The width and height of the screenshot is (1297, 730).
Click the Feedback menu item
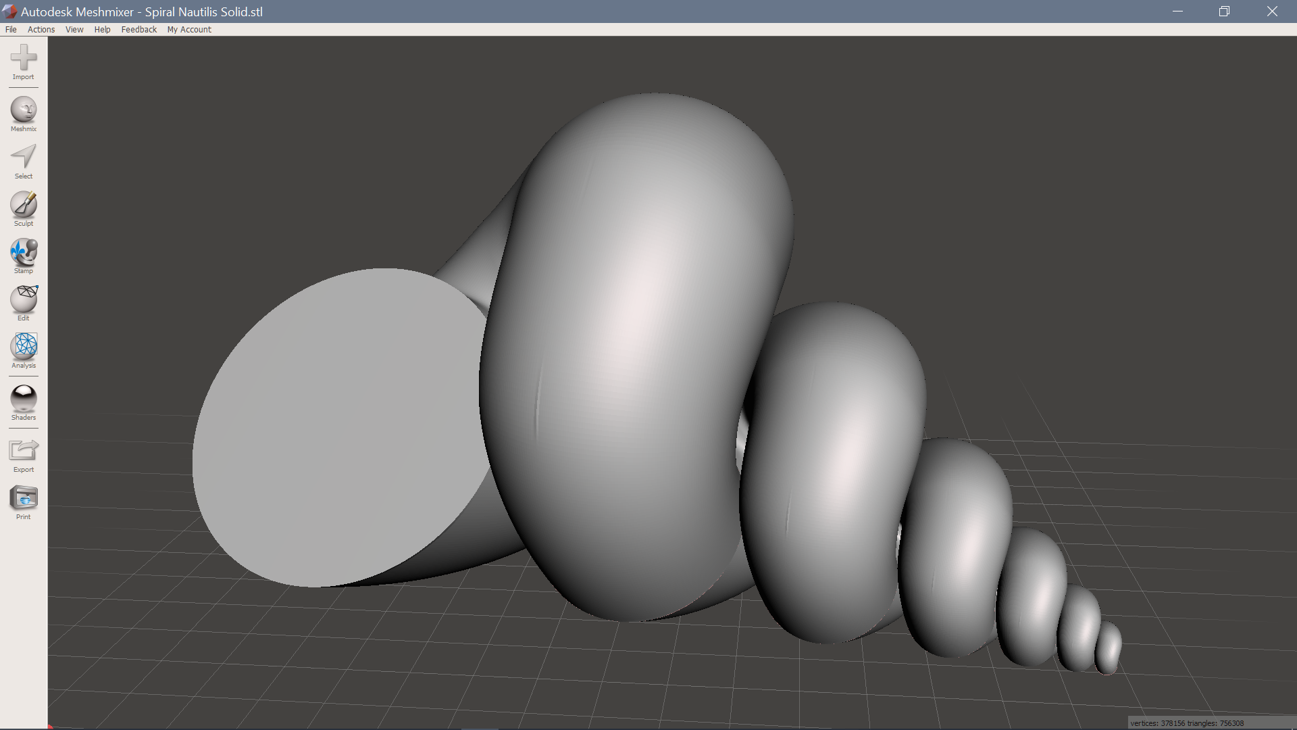pyautogui.click(x=139, y=29)
